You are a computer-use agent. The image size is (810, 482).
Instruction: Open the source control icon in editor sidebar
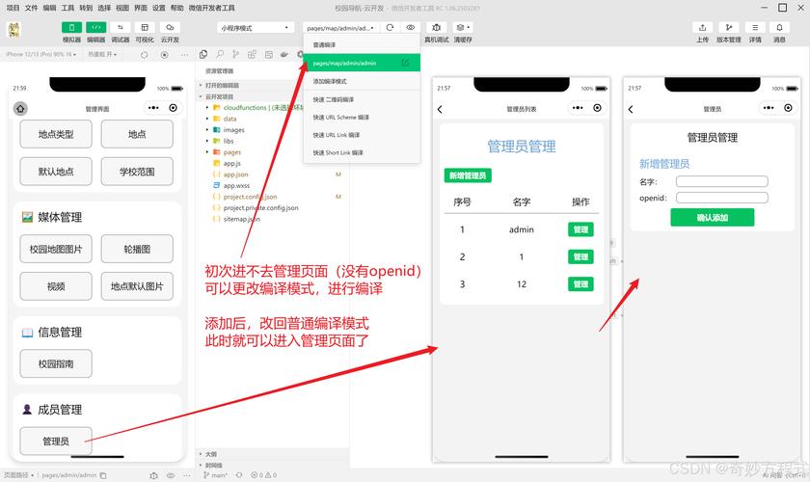coord(236,54)
